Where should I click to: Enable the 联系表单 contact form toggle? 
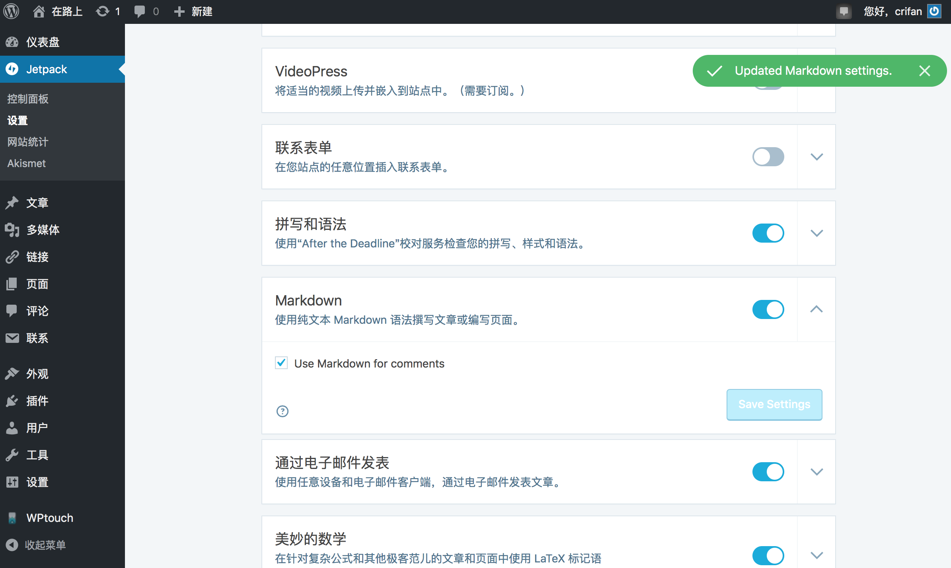coord(768,157)
